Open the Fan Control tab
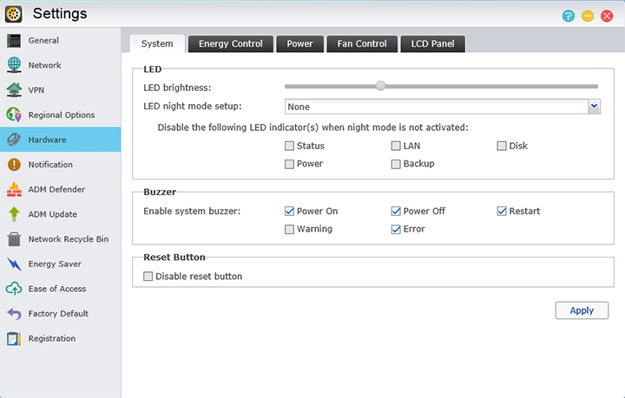625x398 pixels. (x=362, y=44)
